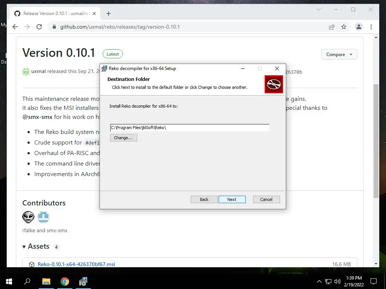Click the network tray icon
The width and height of the screenshot is (386, 289).
[x=328, y=281]
